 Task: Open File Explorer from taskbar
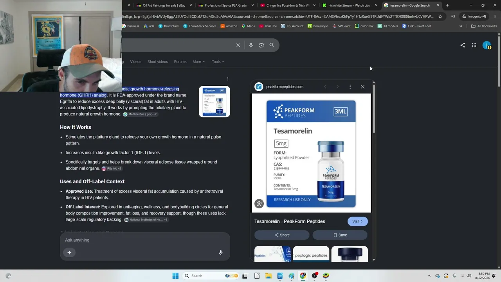(x=269, y=276)
